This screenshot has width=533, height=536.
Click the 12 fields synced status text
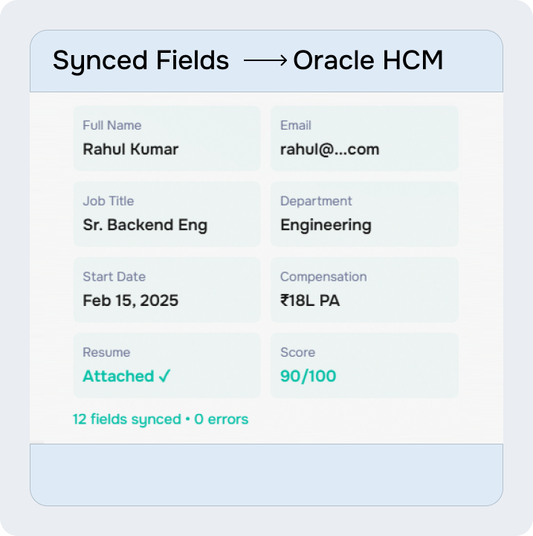[x=160, y=419]
